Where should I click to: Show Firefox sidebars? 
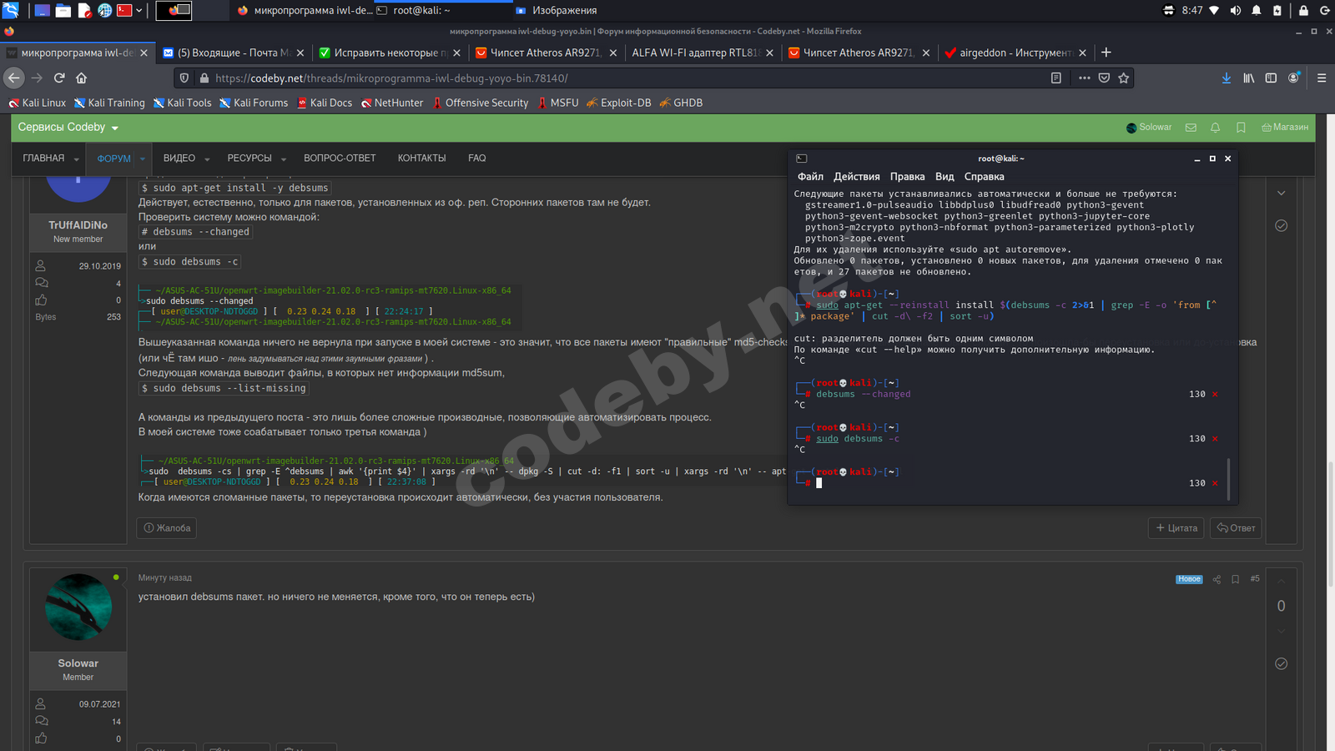click(1271, 78)
